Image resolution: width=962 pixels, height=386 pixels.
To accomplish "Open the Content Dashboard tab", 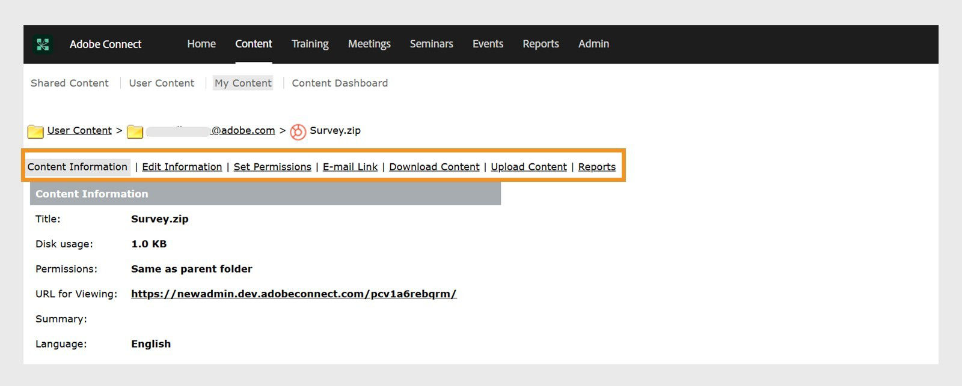I will pyautogui.click(x=340, y=83).
